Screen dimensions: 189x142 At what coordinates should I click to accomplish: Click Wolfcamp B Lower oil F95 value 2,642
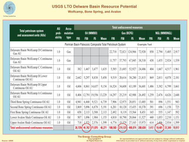[78, 78]
